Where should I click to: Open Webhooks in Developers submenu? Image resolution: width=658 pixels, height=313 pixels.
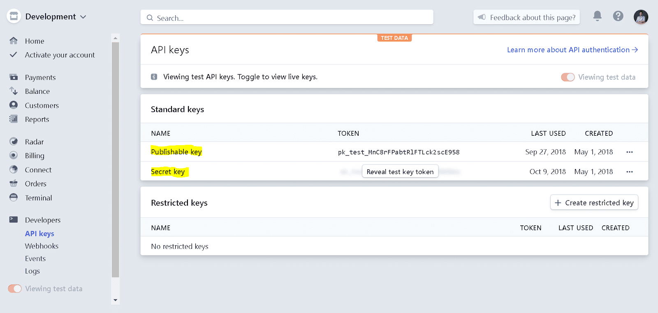(42, 246)
